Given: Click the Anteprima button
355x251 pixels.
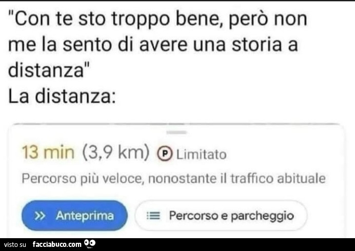Looking at the screenshot, I should 74,216.
